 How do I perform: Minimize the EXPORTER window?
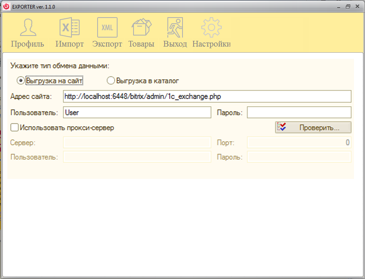pyautogui.click(x=339, y=7)
